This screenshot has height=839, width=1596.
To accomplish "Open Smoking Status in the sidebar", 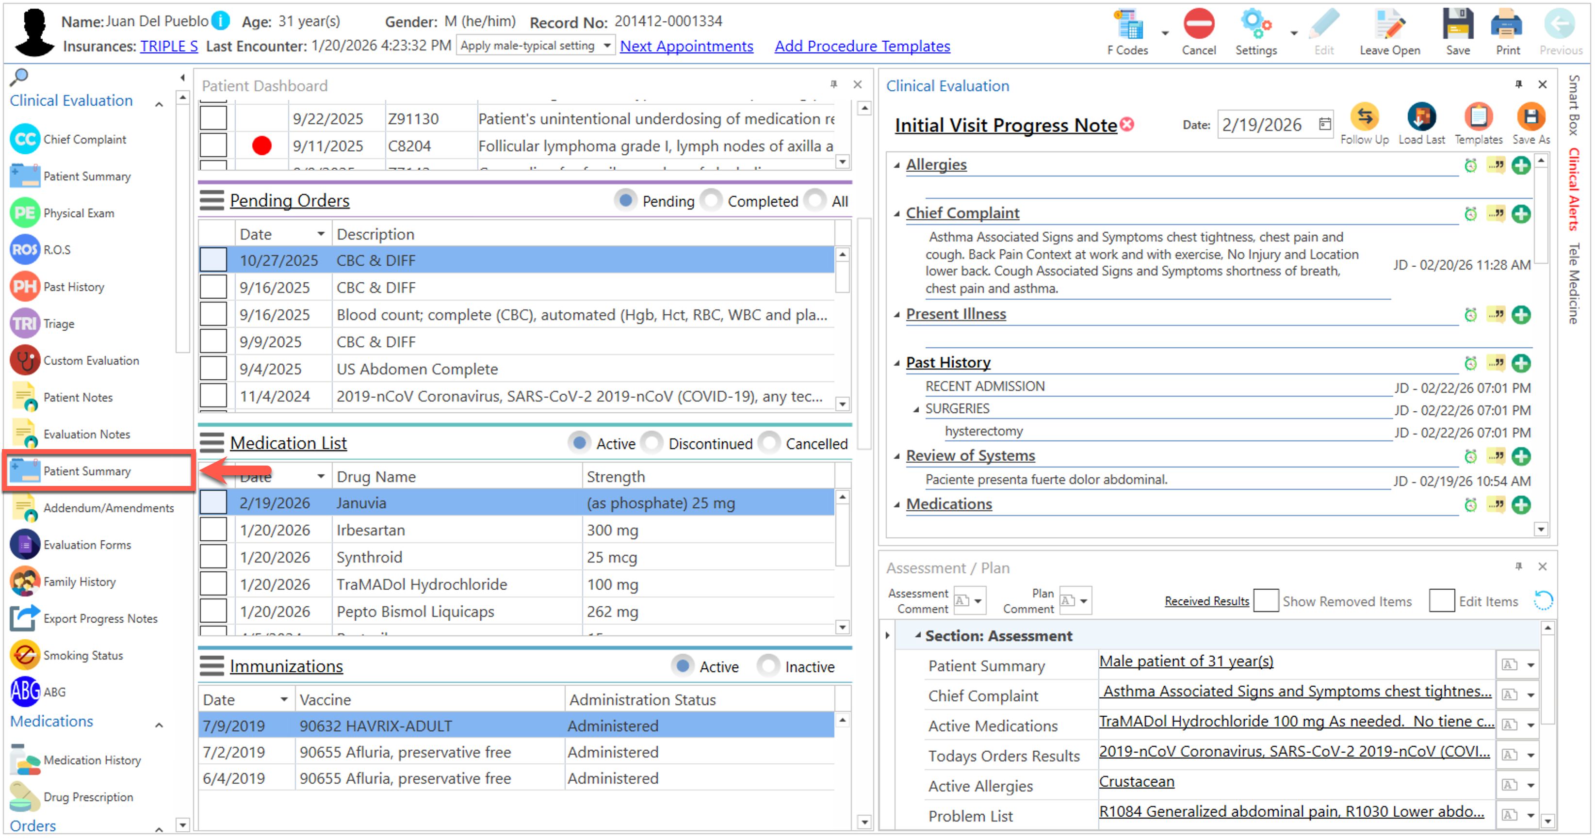I will coord(82,655).
